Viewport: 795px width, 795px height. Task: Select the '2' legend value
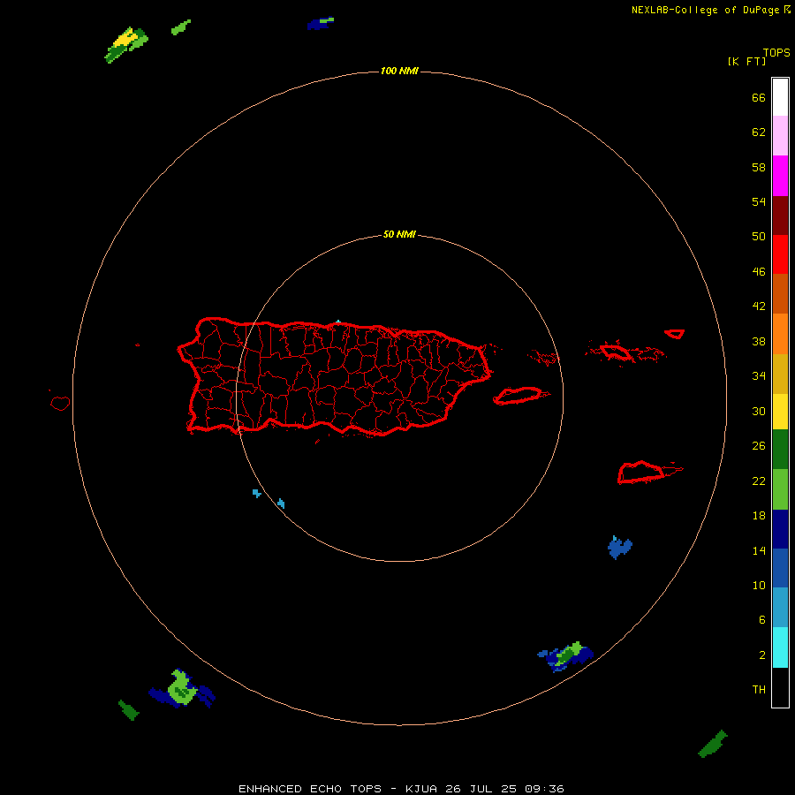click(762, 655)
